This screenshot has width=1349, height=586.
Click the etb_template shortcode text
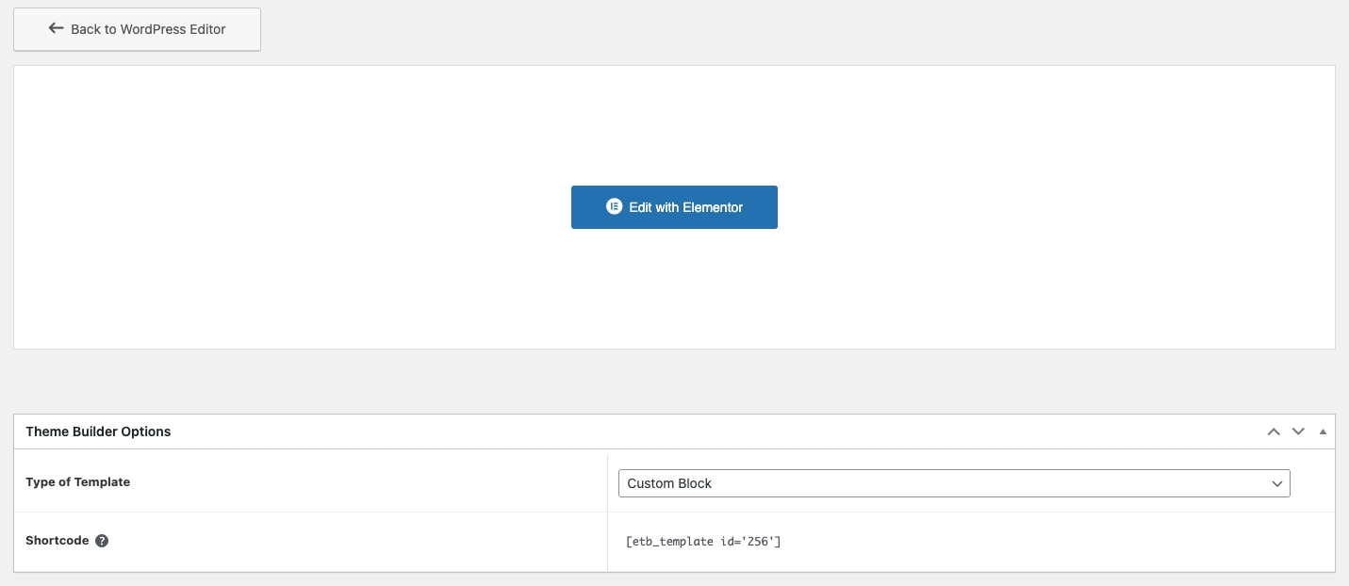pyautogui.click(x=703, y=542)
